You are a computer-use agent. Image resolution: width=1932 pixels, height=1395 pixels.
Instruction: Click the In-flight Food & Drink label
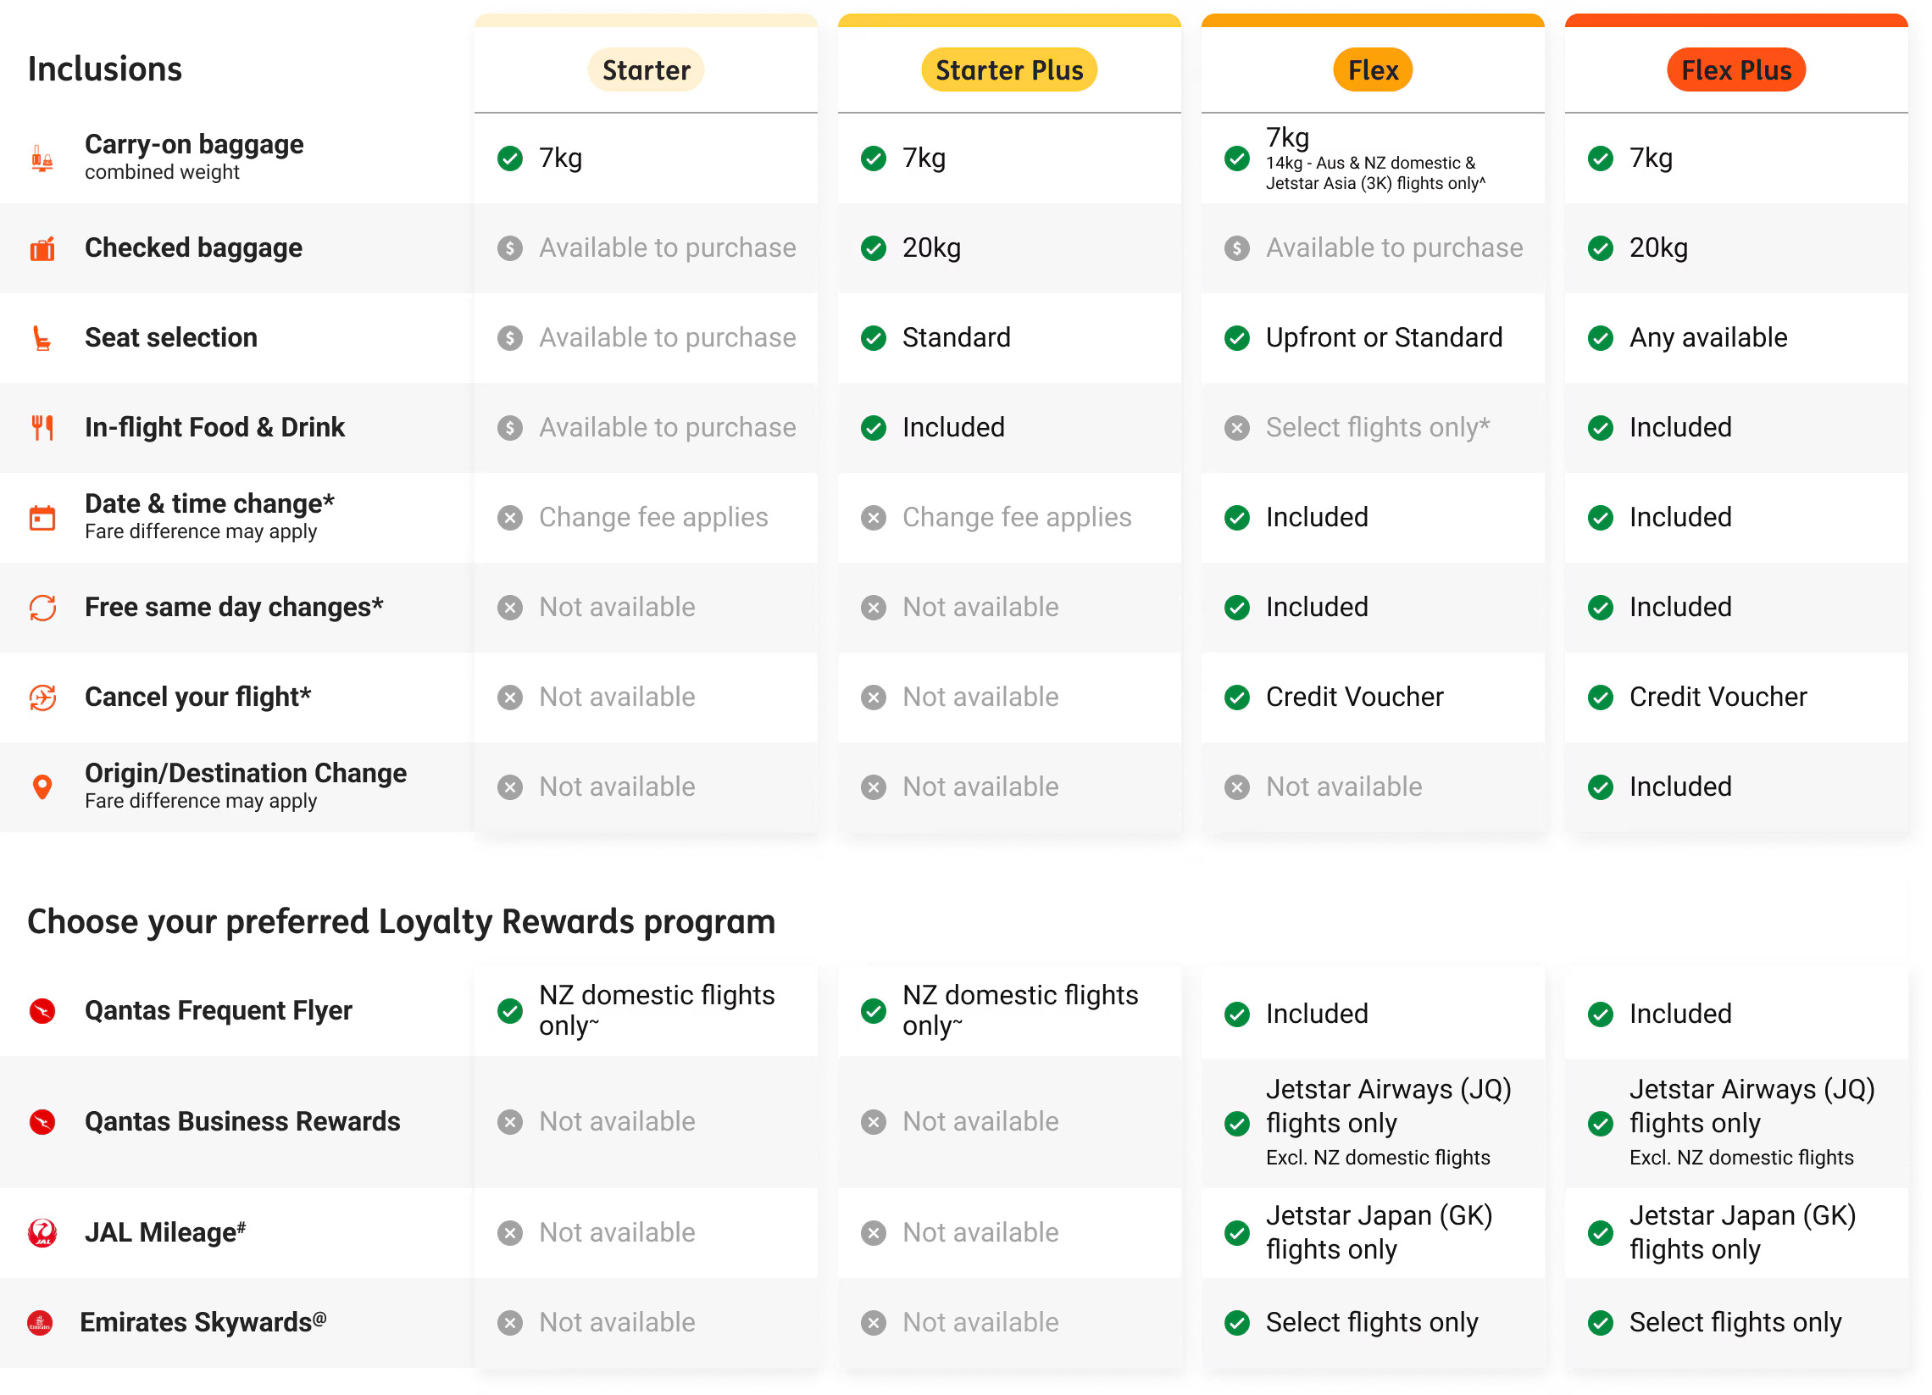[x=214, y=428]
